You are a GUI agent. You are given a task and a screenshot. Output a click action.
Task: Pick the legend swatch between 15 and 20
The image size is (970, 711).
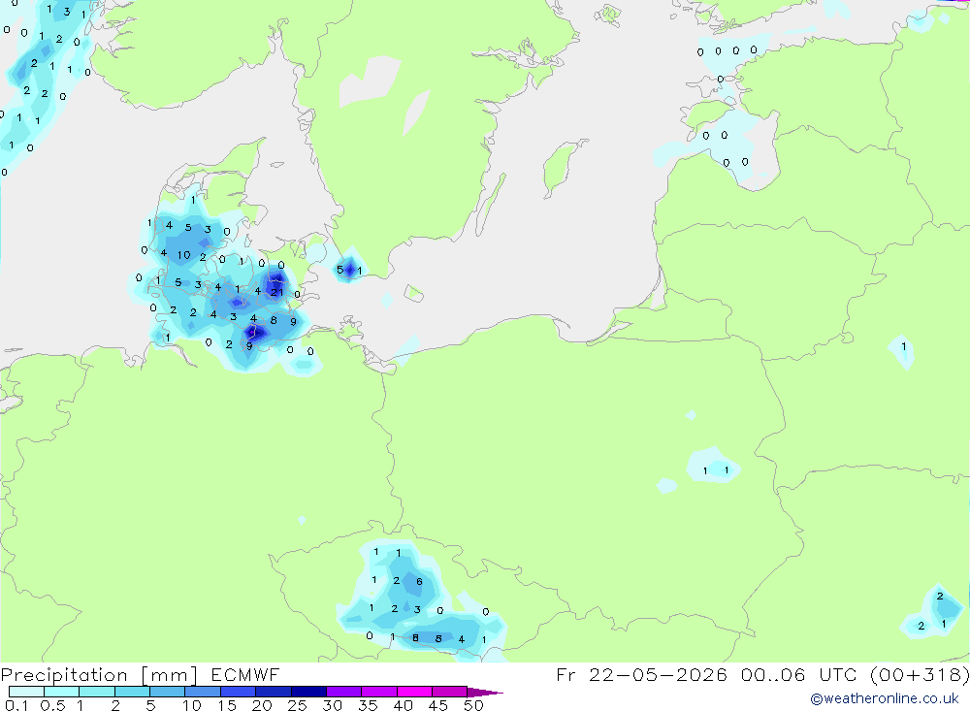pyautogui.click(x=239, y=692)
